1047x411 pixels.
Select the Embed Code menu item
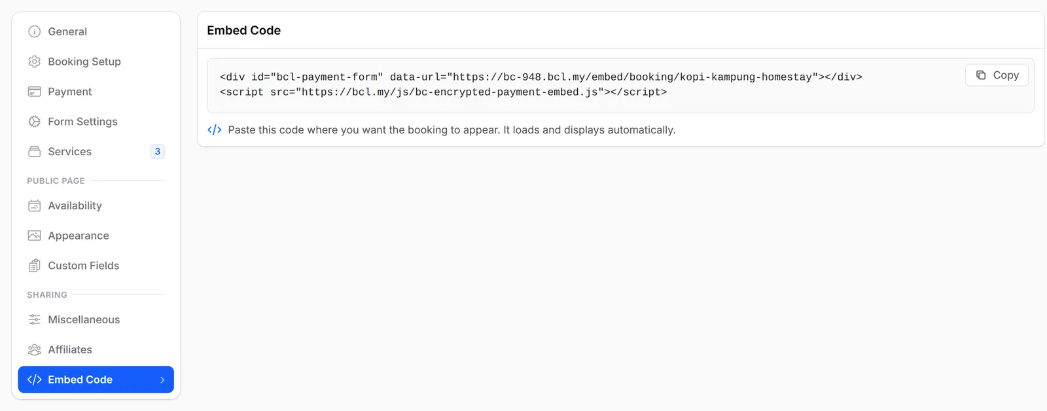pos(96,380)
